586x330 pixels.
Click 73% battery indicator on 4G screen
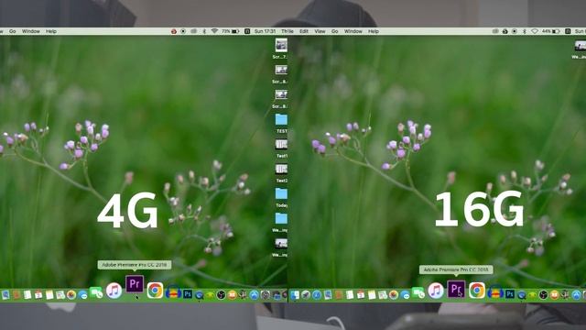point(230,31)
